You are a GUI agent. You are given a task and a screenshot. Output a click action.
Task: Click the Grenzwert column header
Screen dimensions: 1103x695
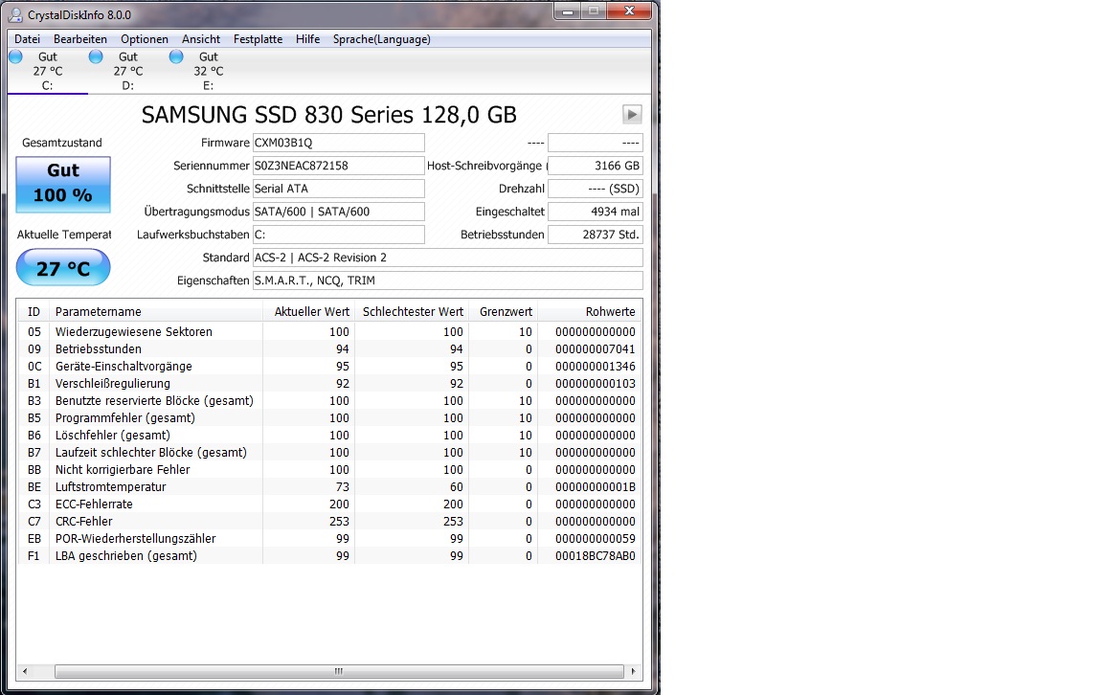504,312
